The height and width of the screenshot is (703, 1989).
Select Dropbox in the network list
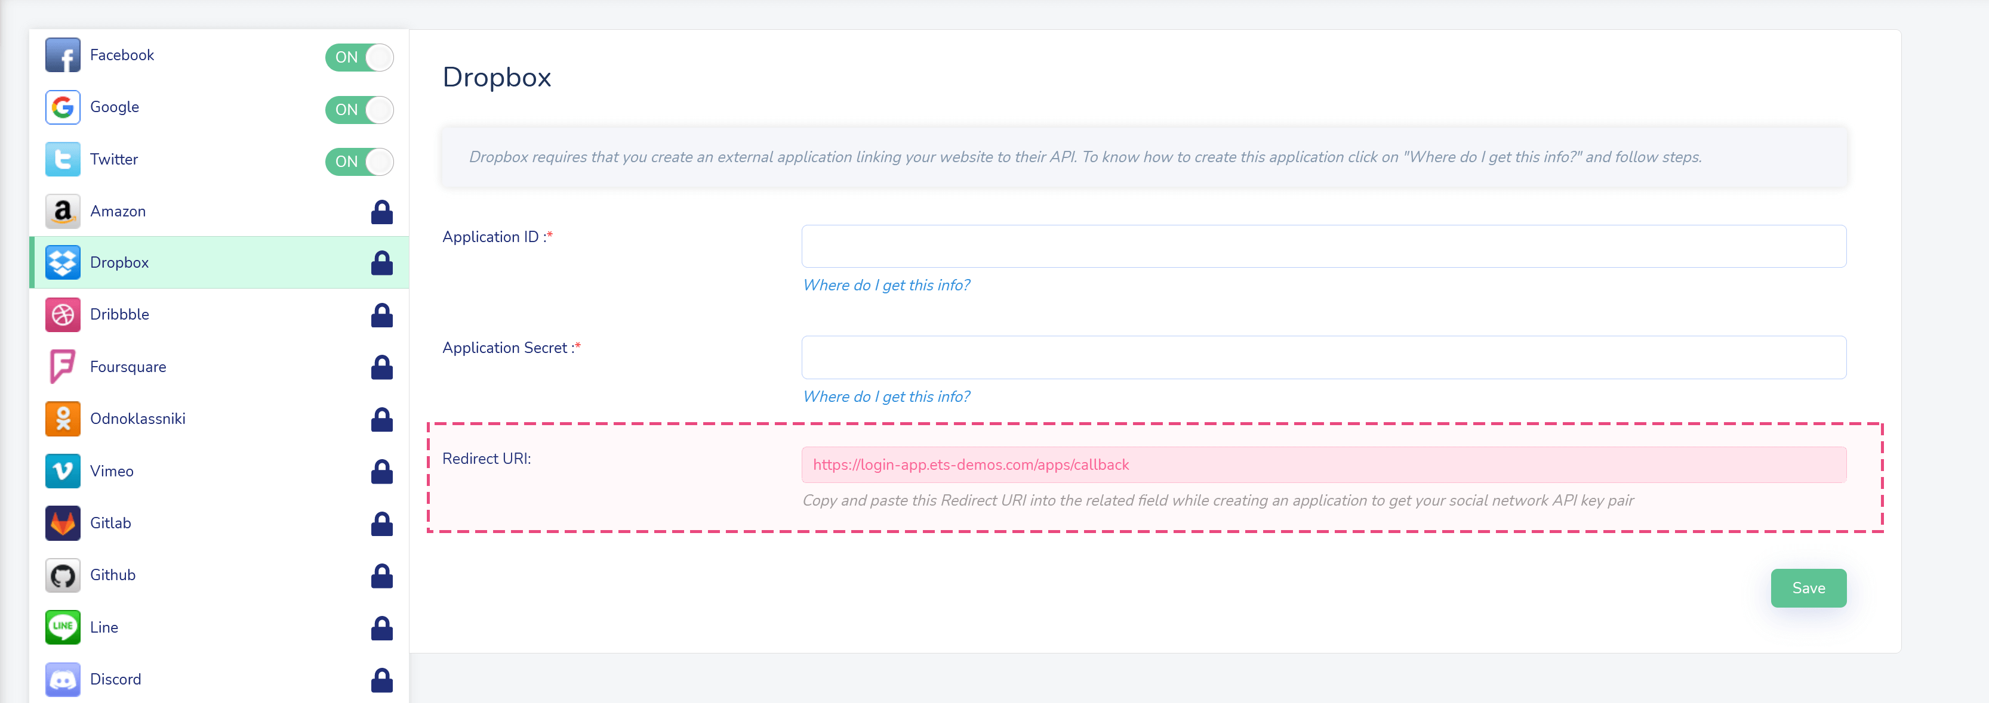[219, 262]
